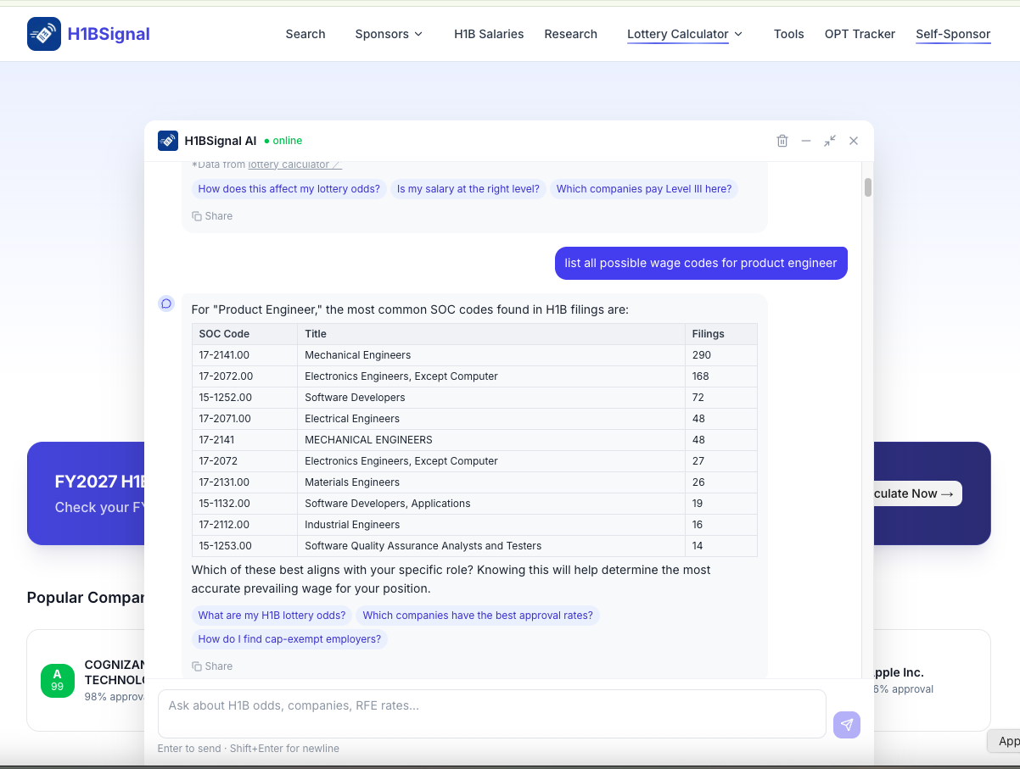Expand the Sponsors dropdown menu
The image size is (1020, 769).
coord(389,34)
